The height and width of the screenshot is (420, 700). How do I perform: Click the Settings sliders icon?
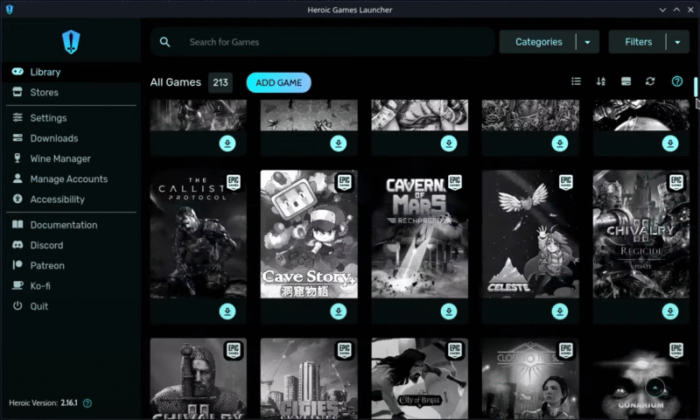(x=17, y=117)
